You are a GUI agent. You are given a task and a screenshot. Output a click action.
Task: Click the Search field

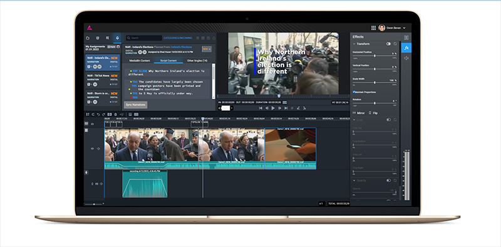(144, 38)
